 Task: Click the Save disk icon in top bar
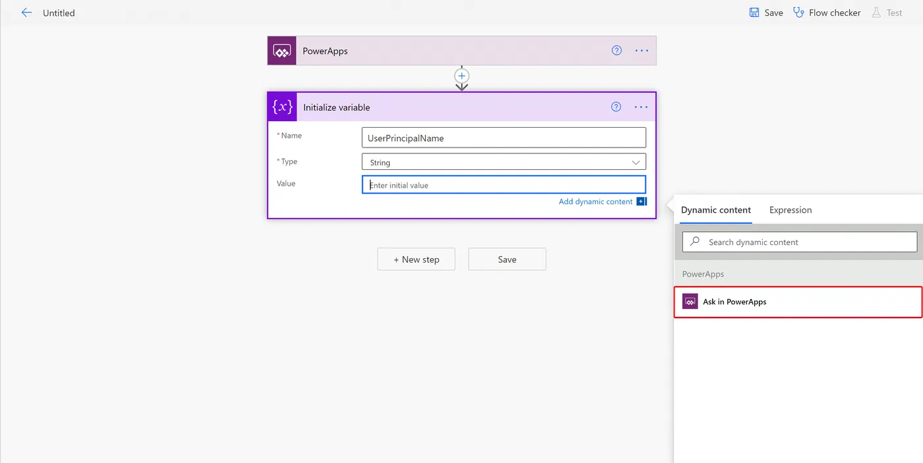pyautogui.click(x=754, y=13)
